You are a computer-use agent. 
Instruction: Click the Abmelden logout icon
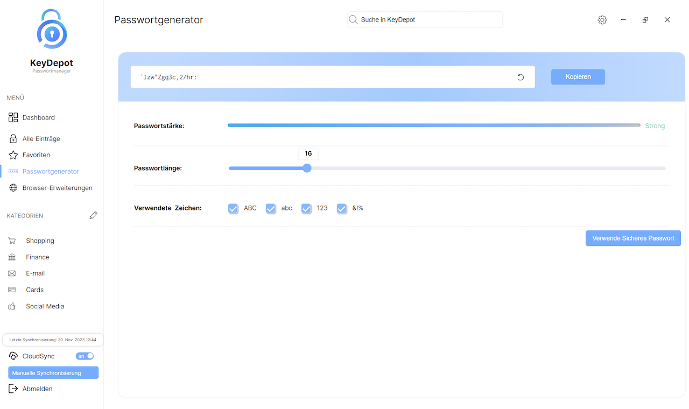13,389
